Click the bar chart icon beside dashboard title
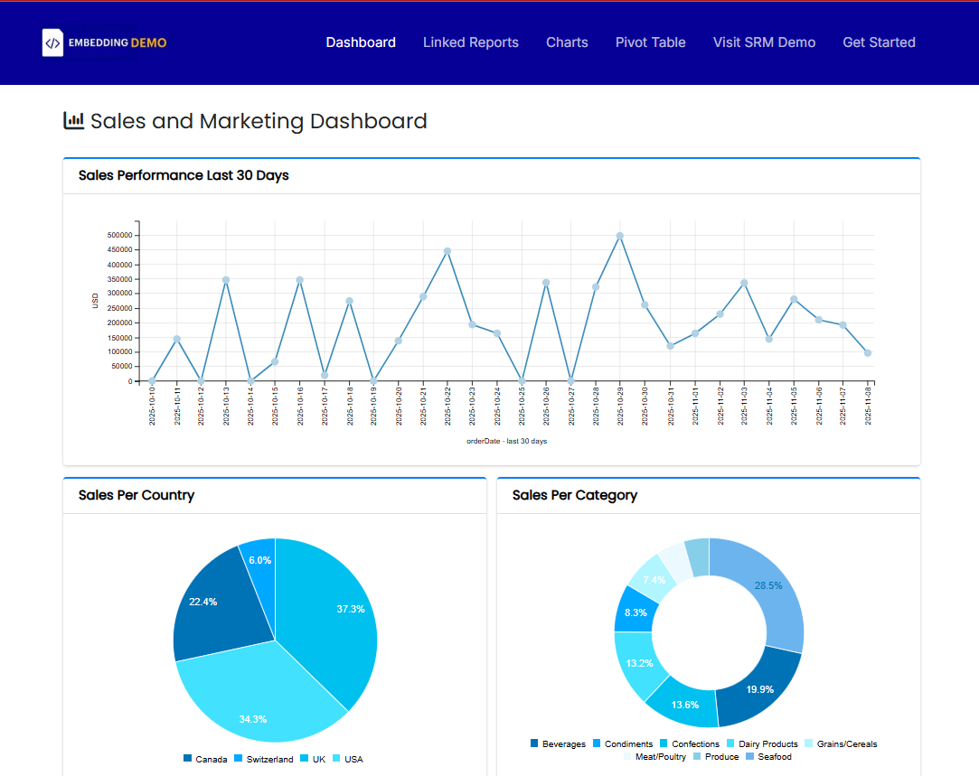The height and width of the screenshot is (776, 979). (73, 120)
